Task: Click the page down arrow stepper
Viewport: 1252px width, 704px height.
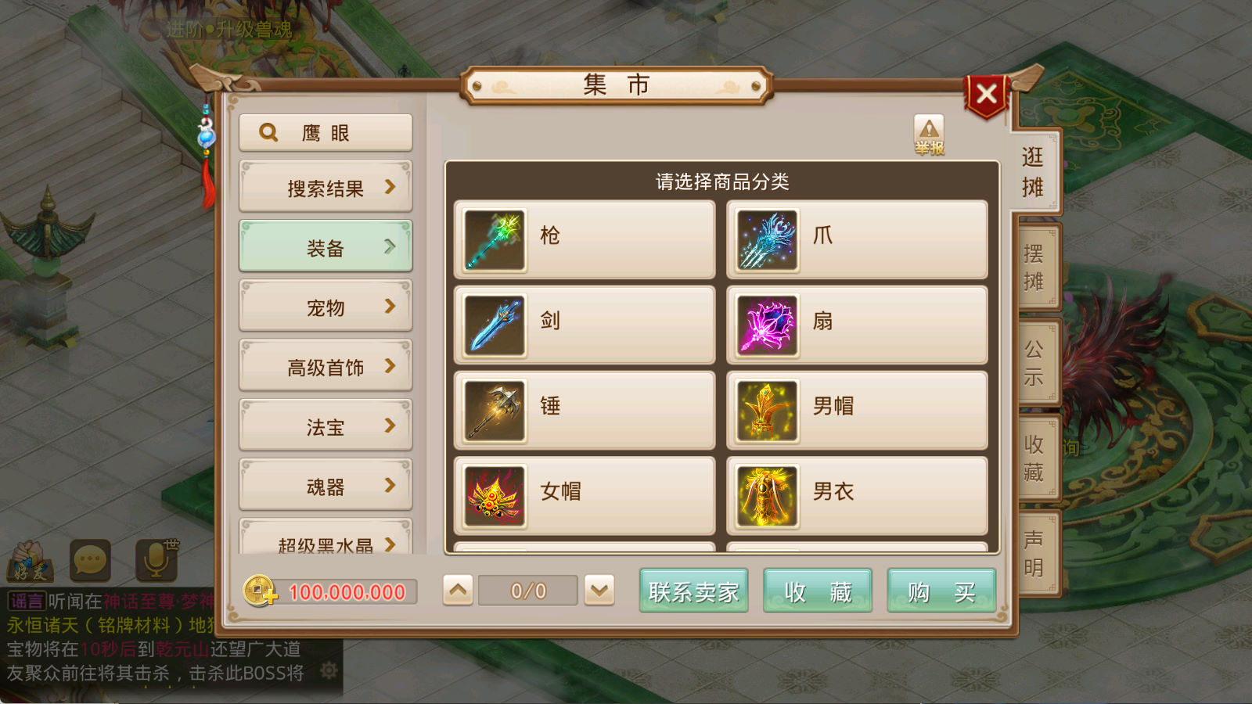Action: 599,591
